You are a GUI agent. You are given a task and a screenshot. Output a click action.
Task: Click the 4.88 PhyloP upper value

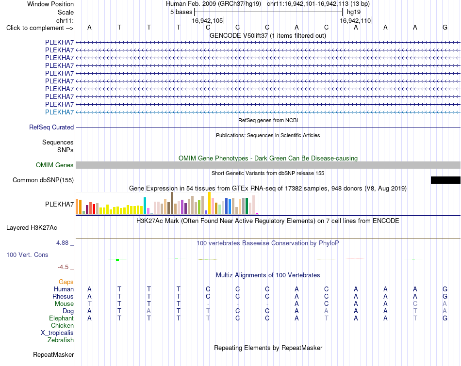62,243
